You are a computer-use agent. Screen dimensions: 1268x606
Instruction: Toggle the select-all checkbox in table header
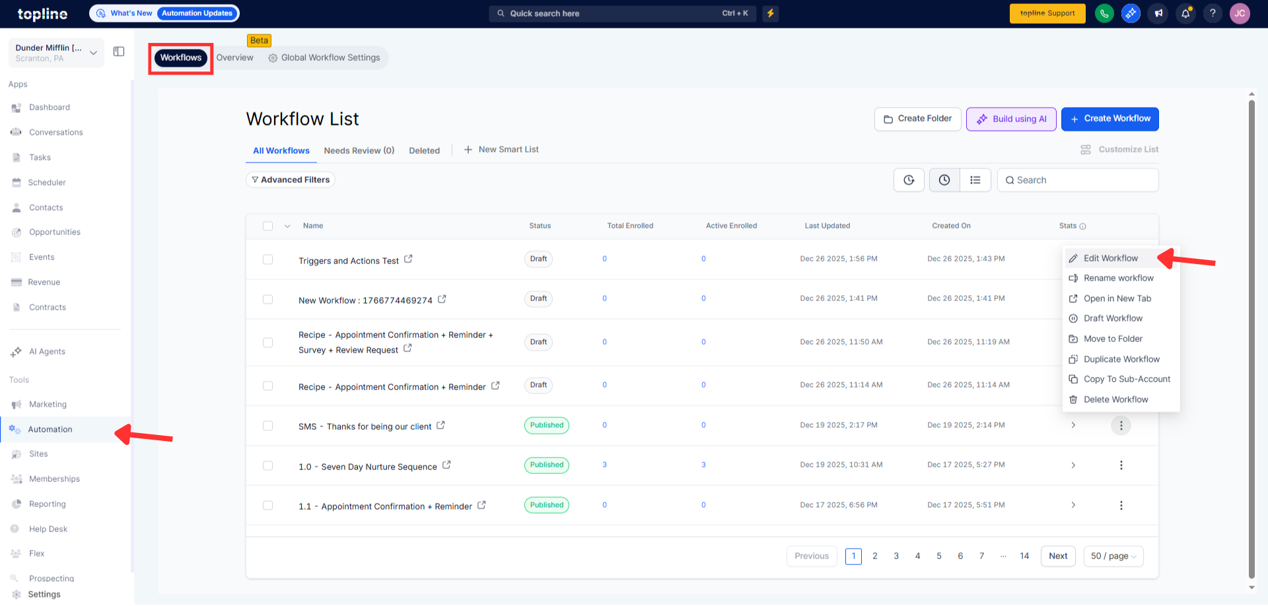tap(267, 226)
